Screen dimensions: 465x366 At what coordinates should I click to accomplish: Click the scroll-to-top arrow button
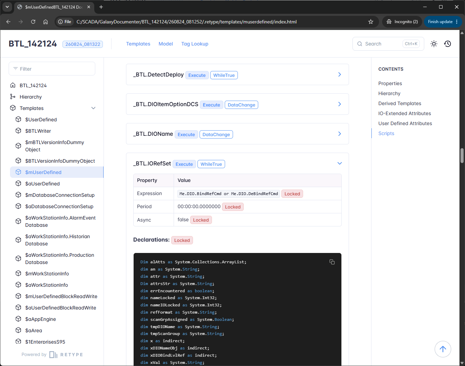(x=443, y=349)
